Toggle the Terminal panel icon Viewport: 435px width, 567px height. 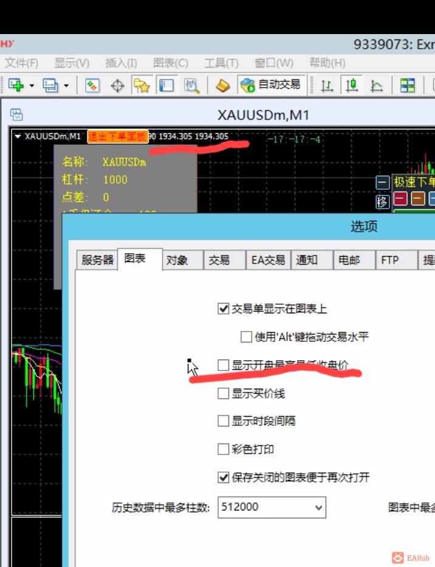(166, 86)
